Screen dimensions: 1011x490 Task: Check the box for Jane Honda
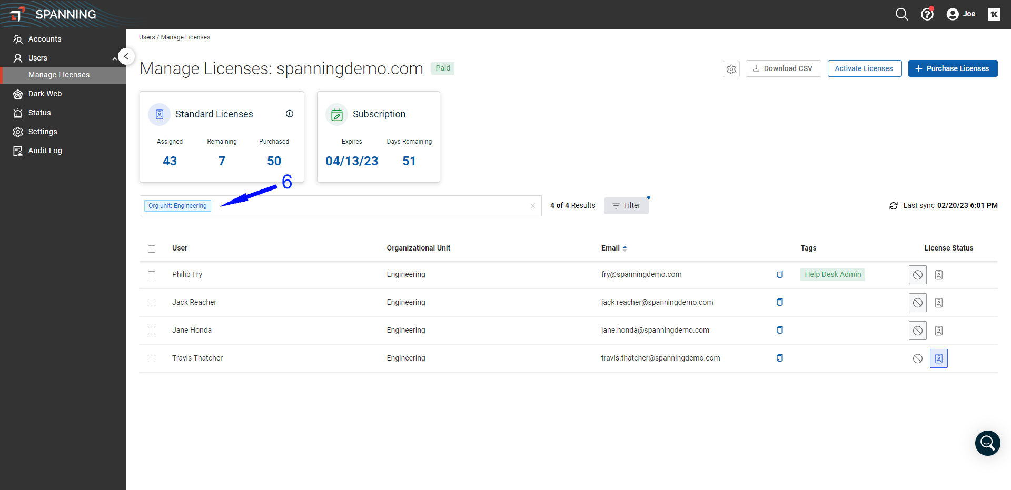pyautogui.click(x=152, y=331)
